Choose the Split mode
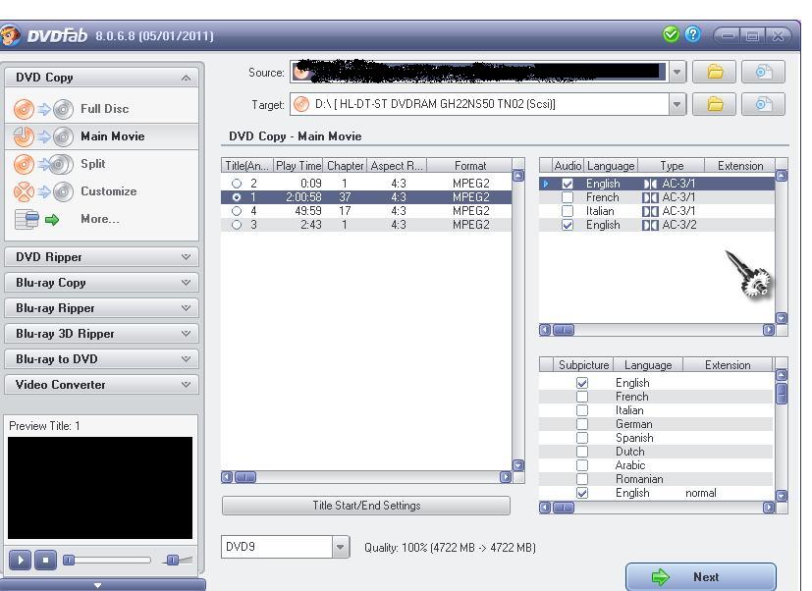Viewport: 812px width, 591px height. click(x=93, y=164)
